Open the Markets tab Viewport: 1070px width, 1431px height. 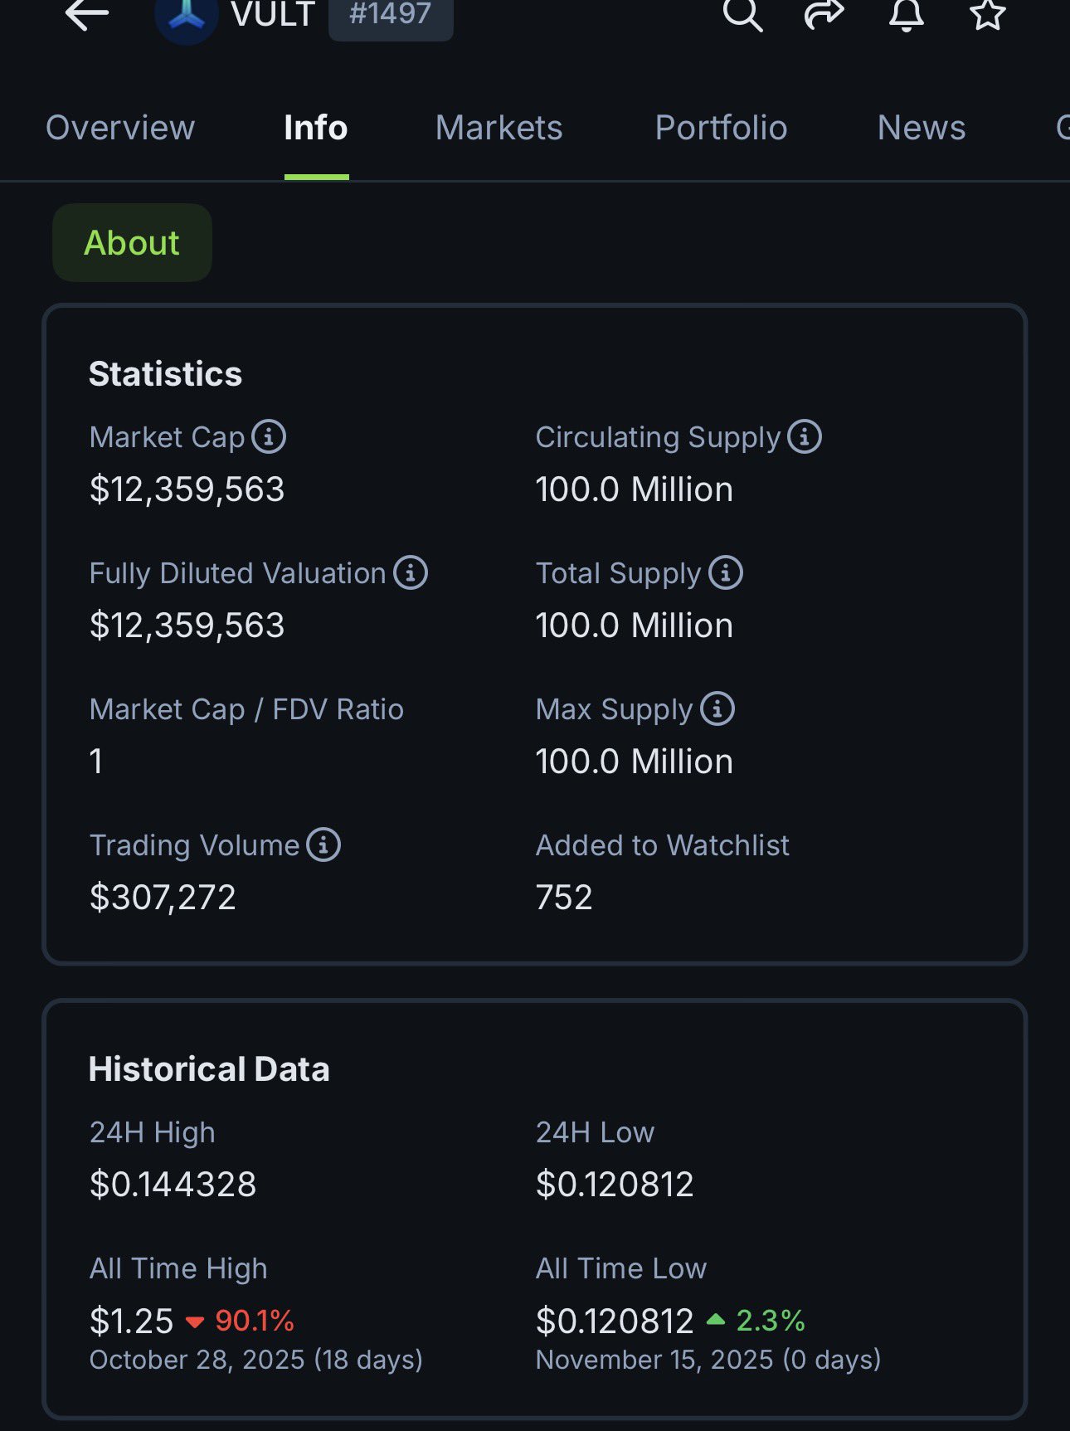499,128
